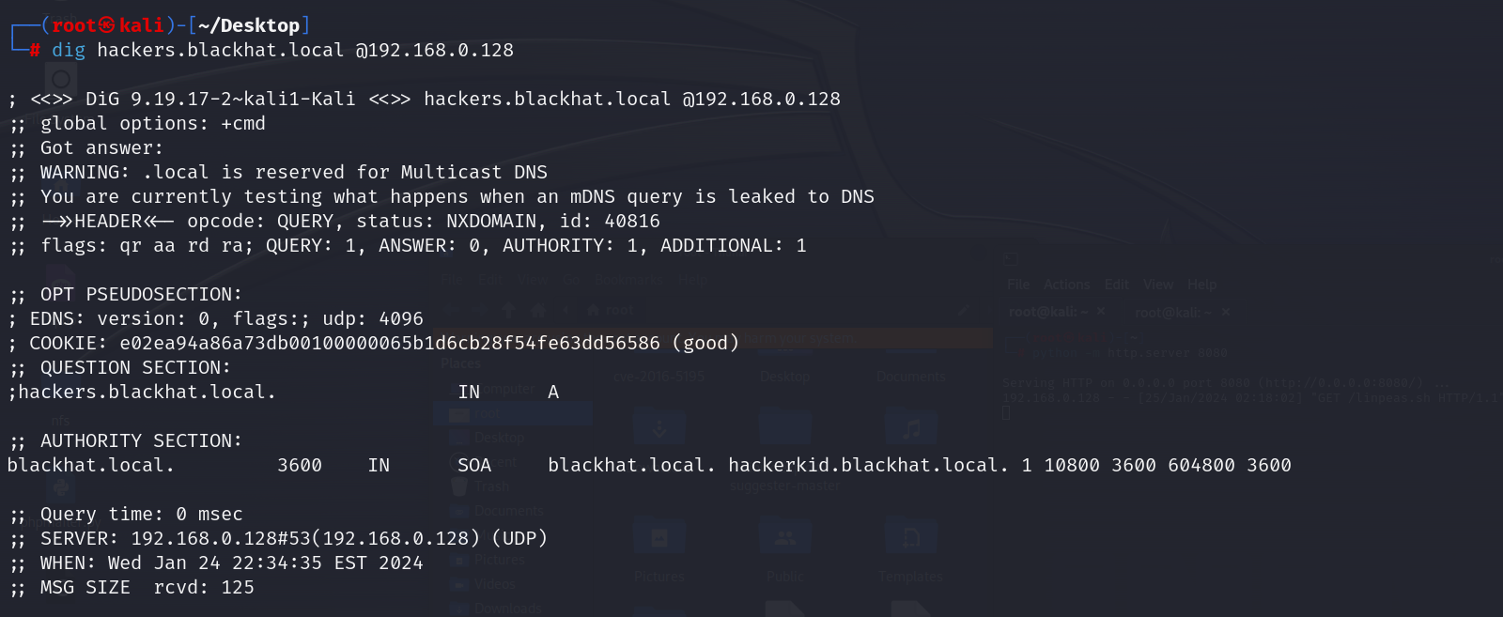Click the go-up arrow in file manager toolbar

click(509, 310)
